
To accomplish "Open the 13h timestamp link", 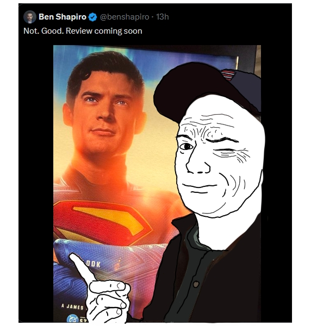I will click(x=162, y=17).
